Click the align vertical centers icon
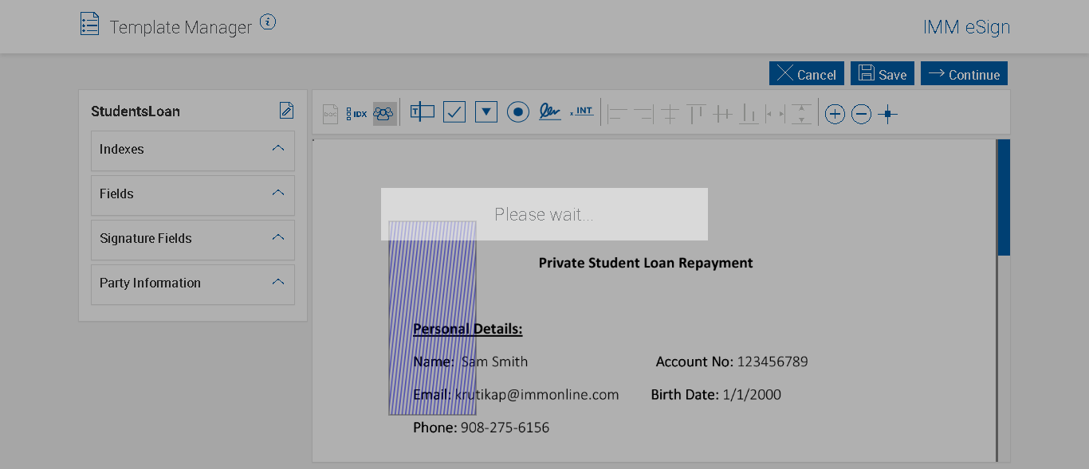This screenshot has width=1089, height=469. pyautogui.click(x=670, y=115)
